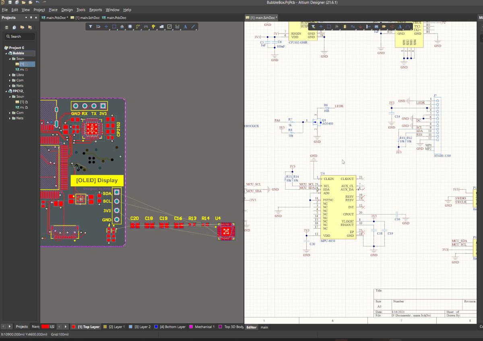The image size is (483, 341).
Task: Toggle the Top Layer color swatch
Action: [x=74, y=327]
